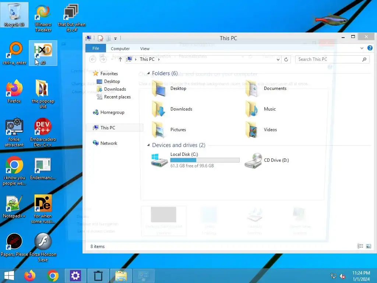Screen dimensions: 377x283
Task: Collapse the Folders (6) group
Action: (148, 73)
